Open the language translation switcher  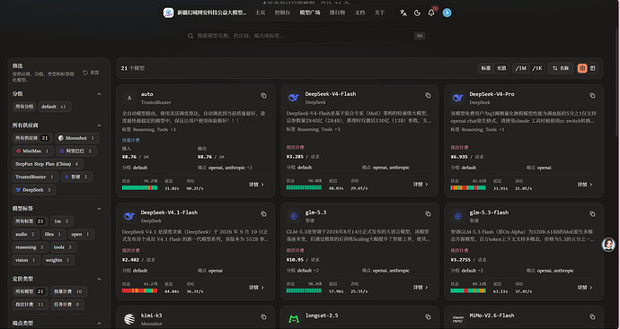[x=403, y=13]
